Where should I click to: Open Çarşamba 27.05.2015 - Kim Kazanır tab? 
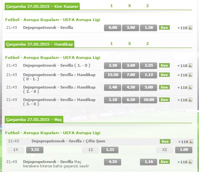[x=42, y=7]
